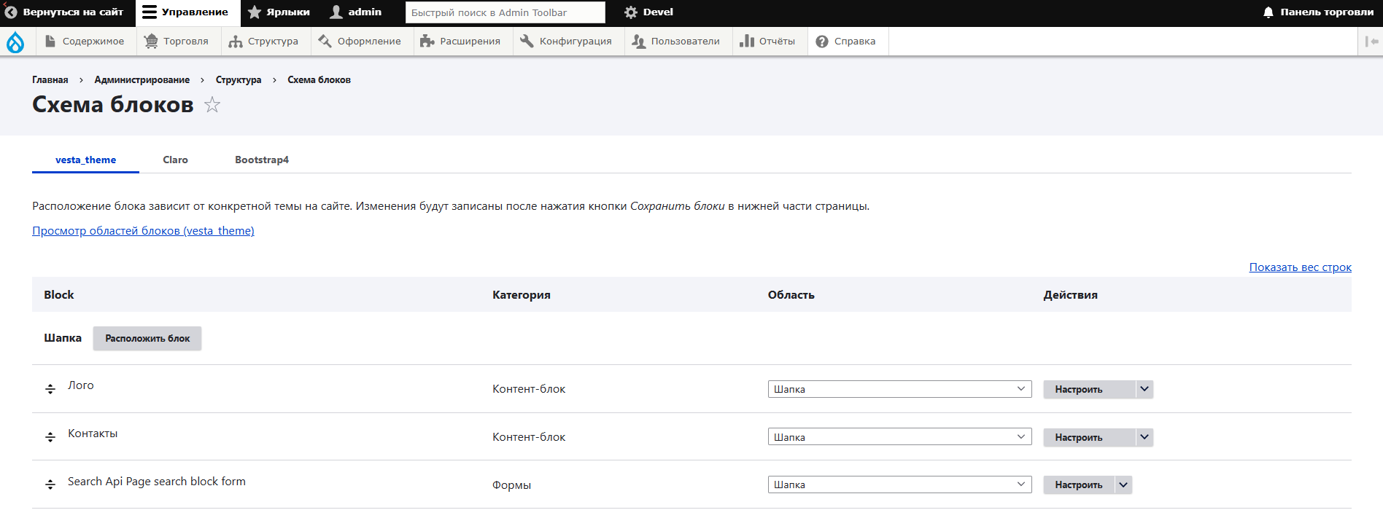Image resolution: width=1383 pixels, height=510 pixels.
Task: Open the Содержимое menu
Action: 85,42
